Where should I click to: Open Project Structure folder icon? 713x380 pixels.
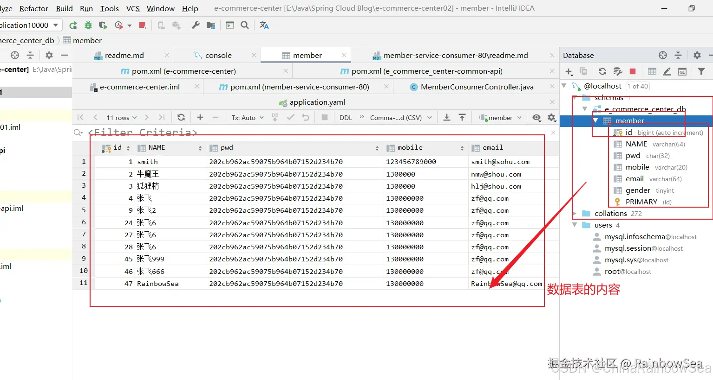(x=211, y=25)
